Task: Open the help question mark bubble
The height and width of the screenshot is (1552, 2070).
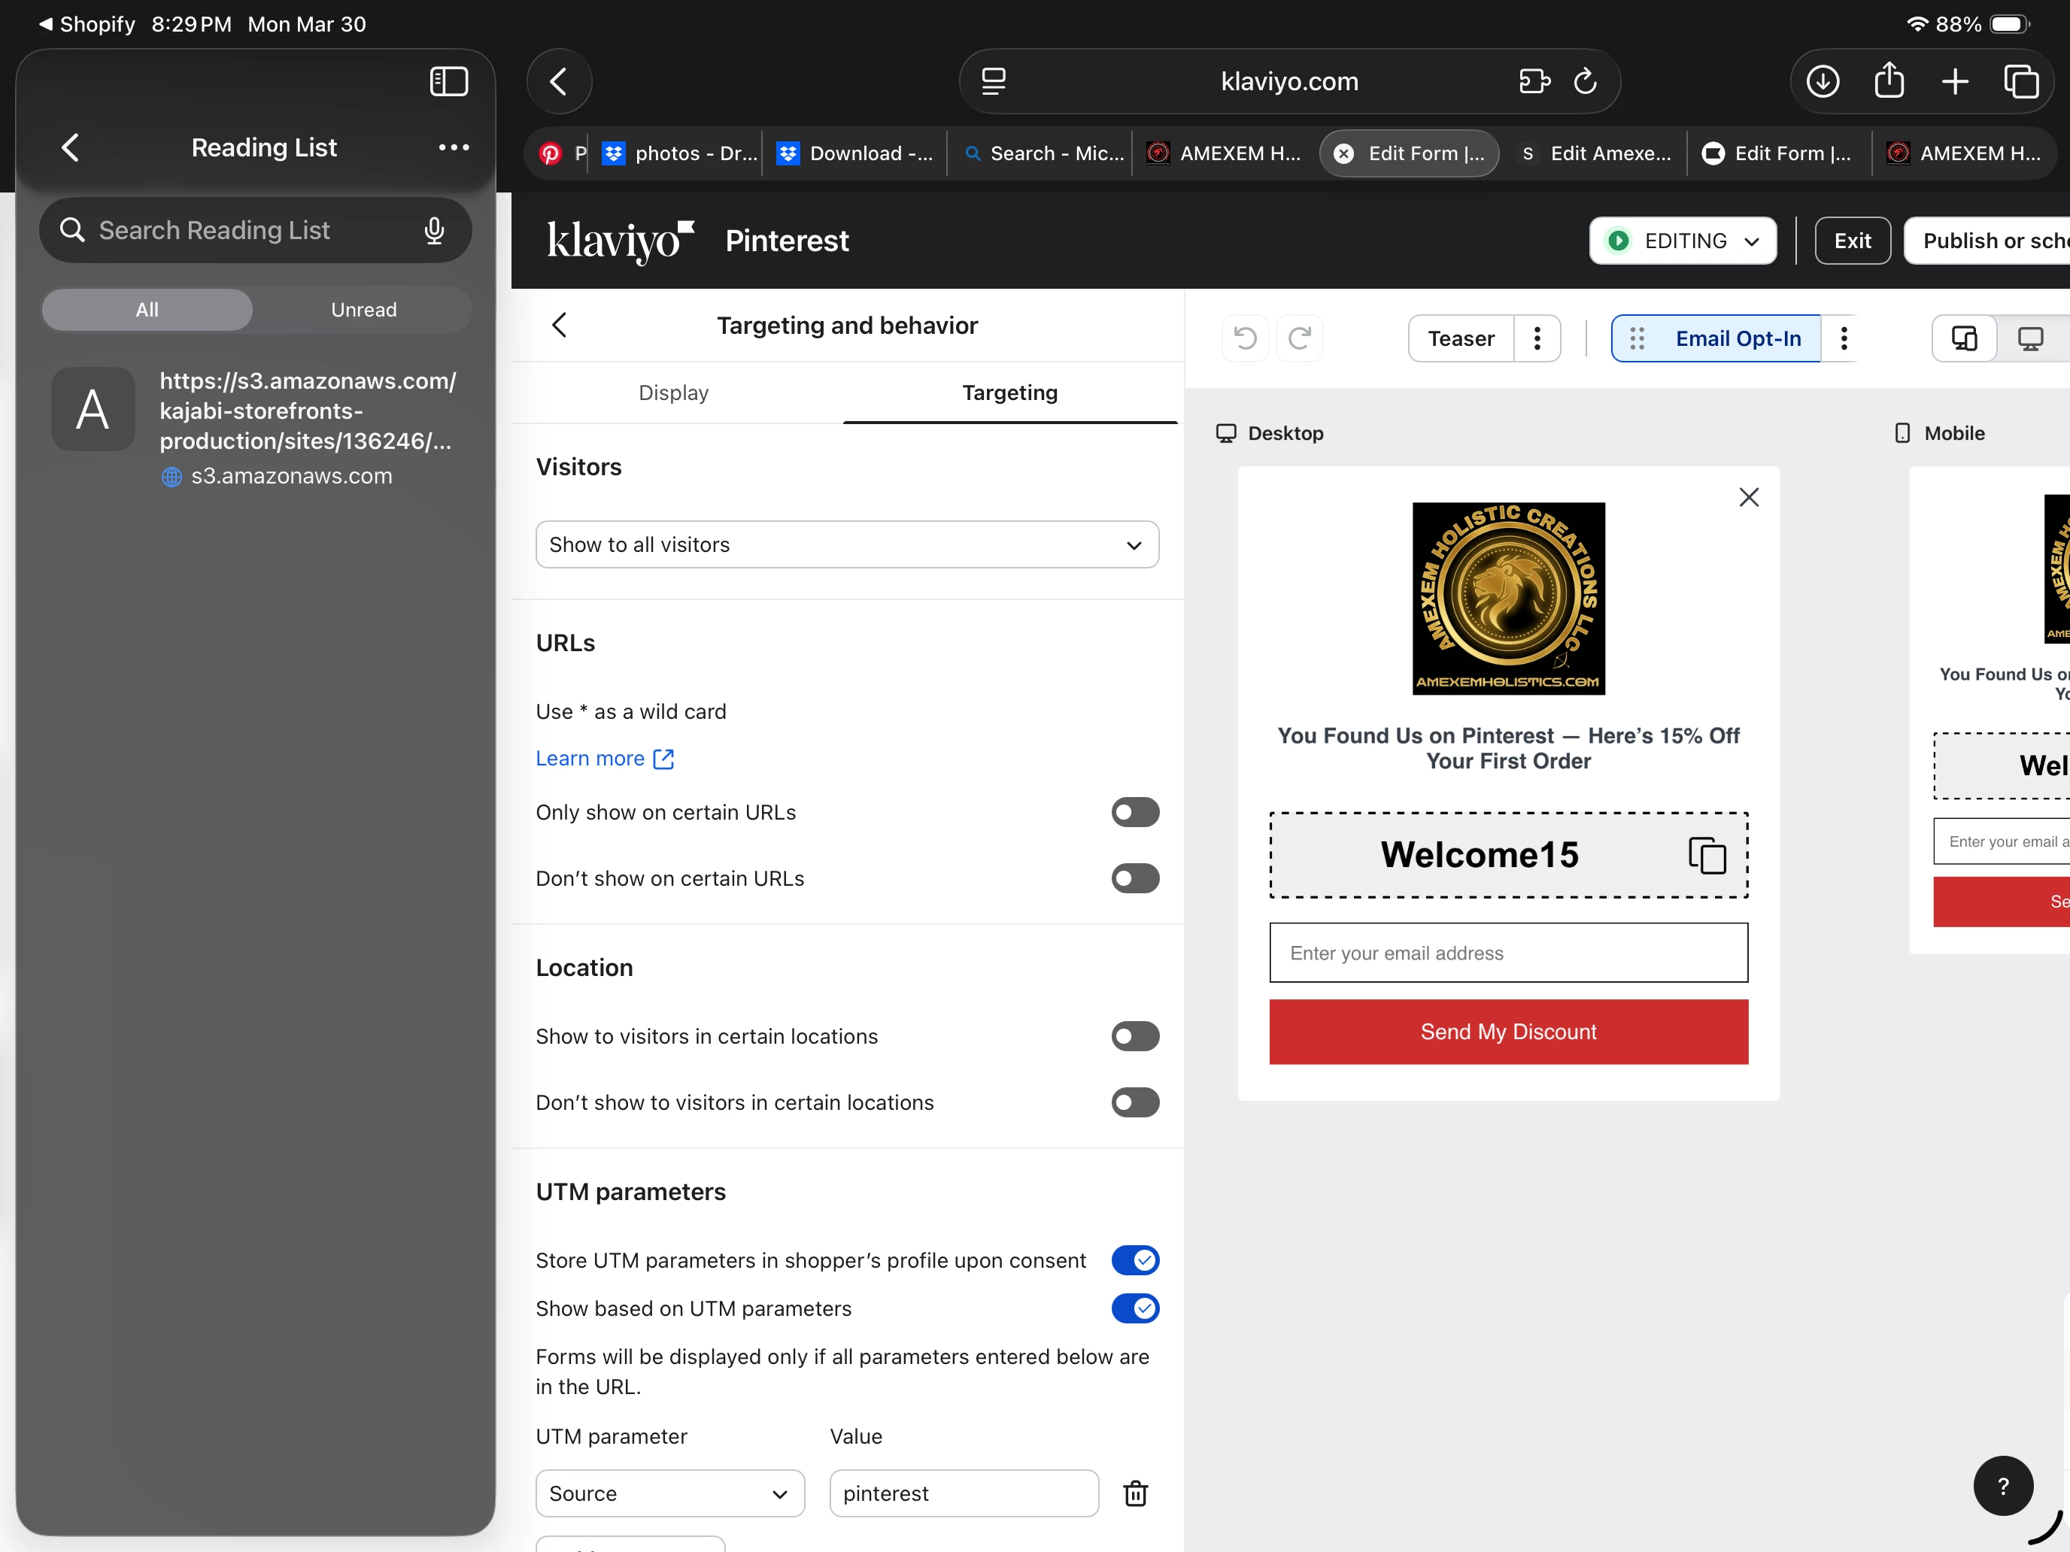Action: coord(2002,1486)
